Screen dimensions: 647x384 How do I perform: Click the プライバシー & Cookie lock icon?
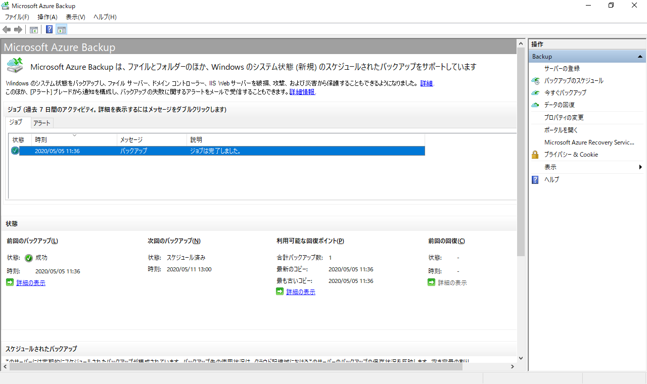[535, 155]
